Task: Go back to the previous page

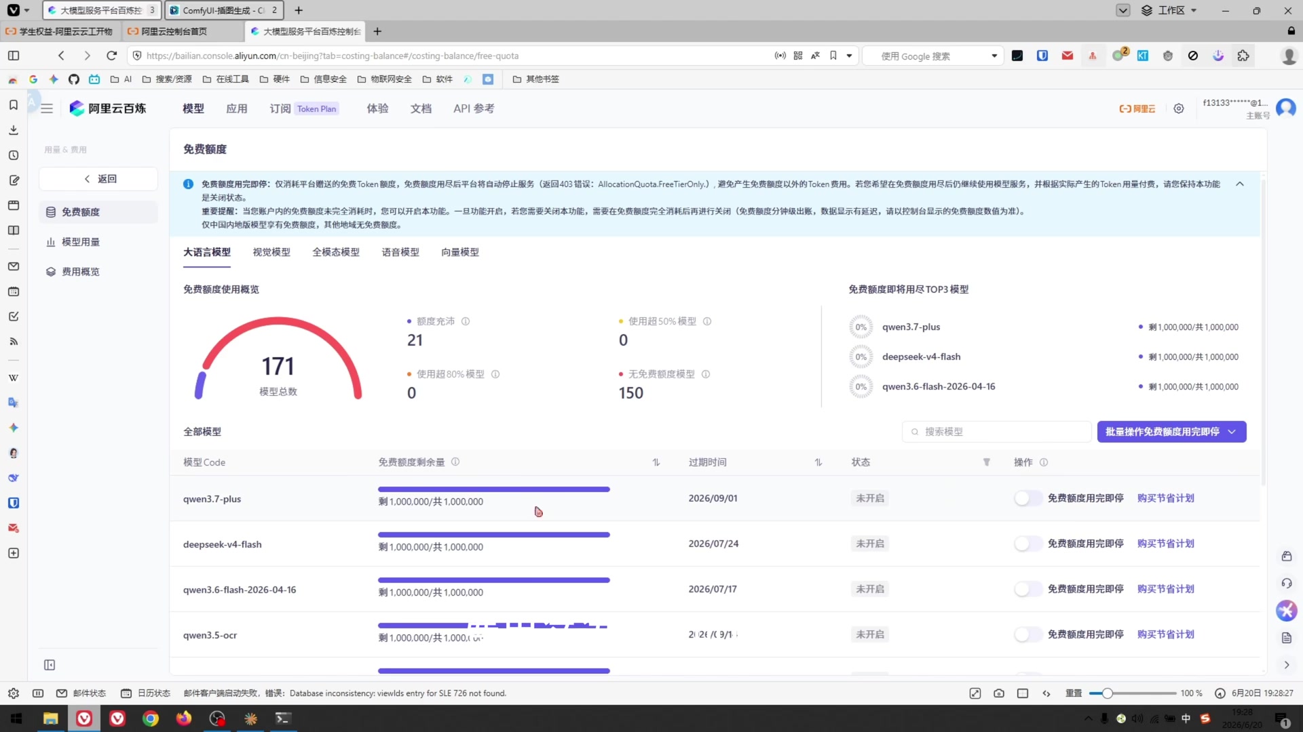Action: click(61, 56)
